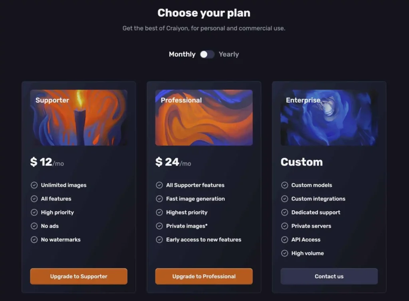Click checkmark icon beside No ads
This screenshot has width=409, height=301.
[34, 226]
